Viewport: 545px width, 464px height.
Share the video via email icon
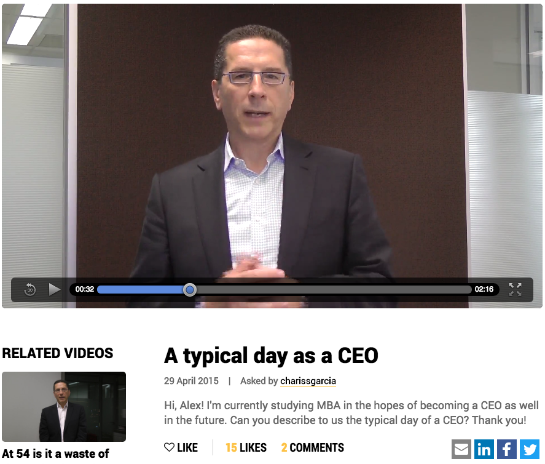(461, 449)
